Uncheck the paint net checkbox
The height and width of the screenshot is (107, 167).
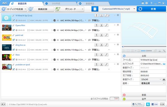click(x=14, y=40)
